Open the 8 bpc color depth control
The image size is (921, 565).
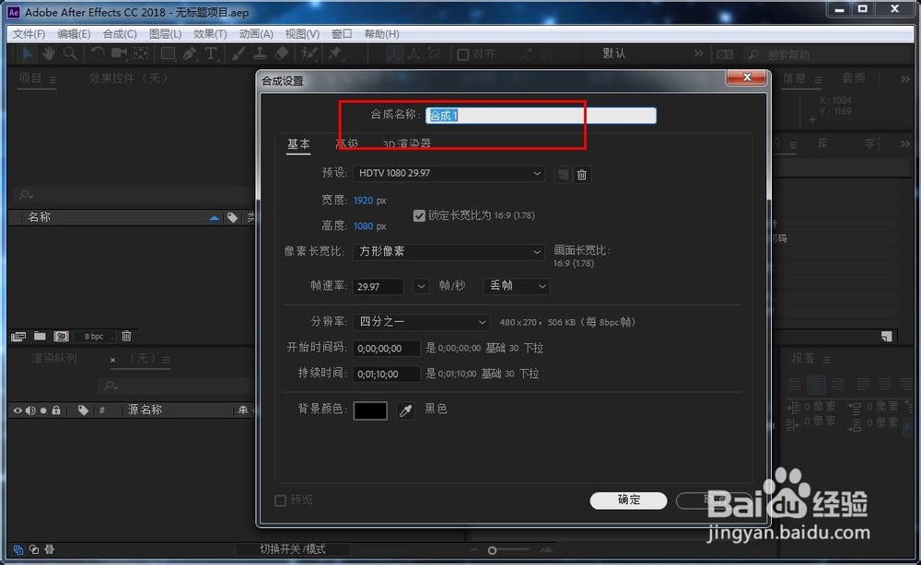click(x=94, y=336)
